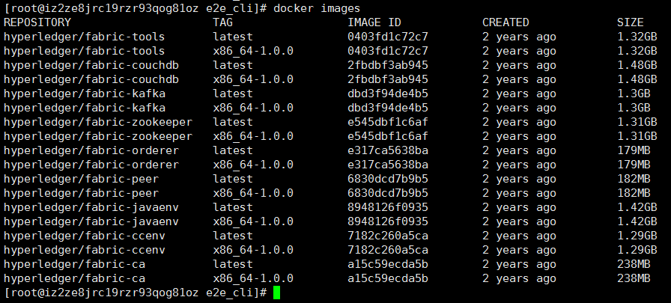Click the TAG column header
This screenshot has width=671, height=303.
coord(223,22)
